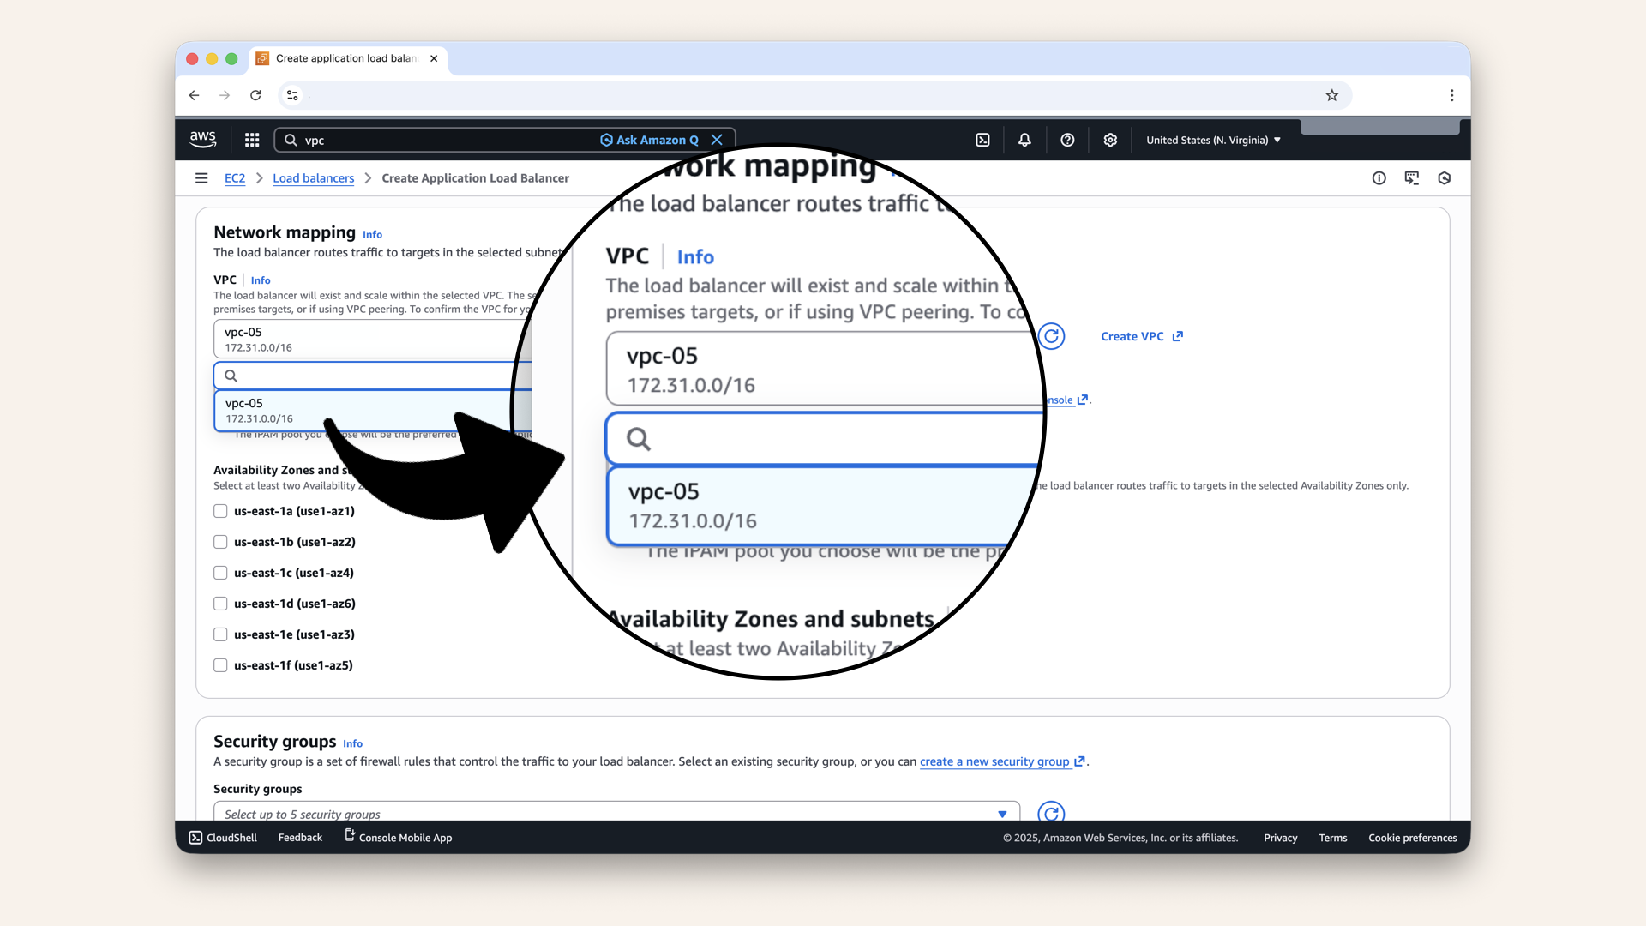Open console settings gear icon
This screenshot has width=1646, height=926.
(x=1110, y=140)
